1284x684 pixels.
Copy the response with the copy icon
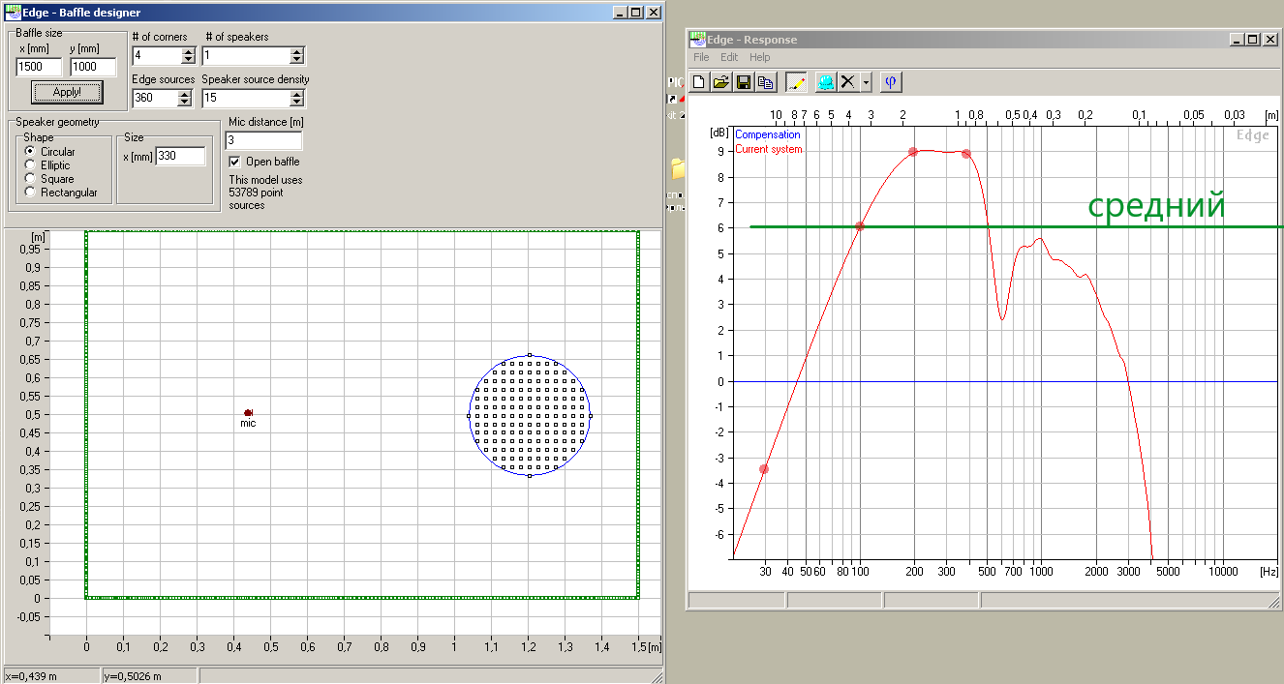point(766,82)
